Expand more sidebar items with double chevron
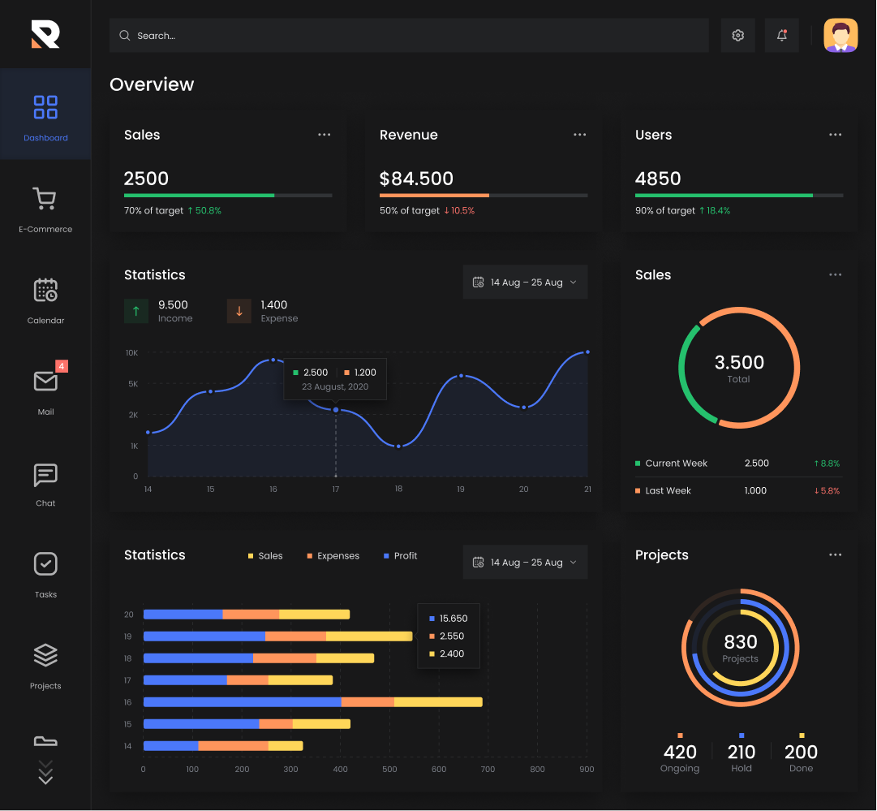The width and height of the screenshot is (877, 811). pos(45,772)
